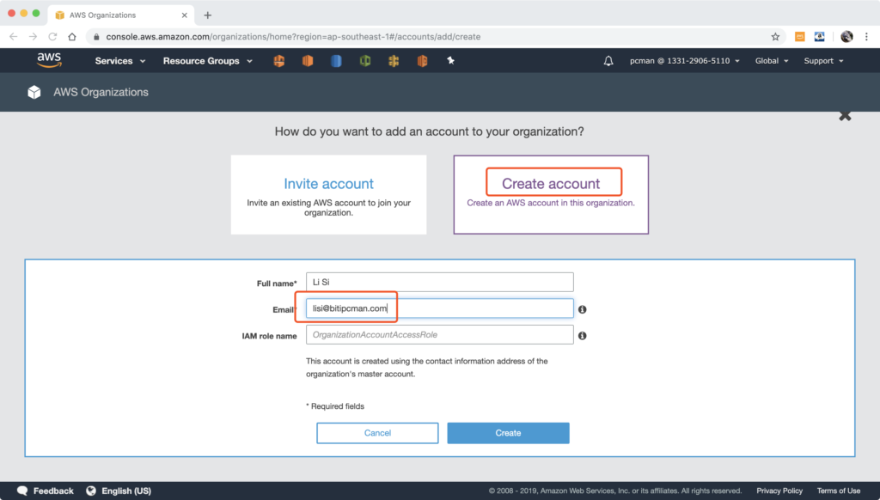
Task: Go to the browser home page
Action: click(72, 36)
